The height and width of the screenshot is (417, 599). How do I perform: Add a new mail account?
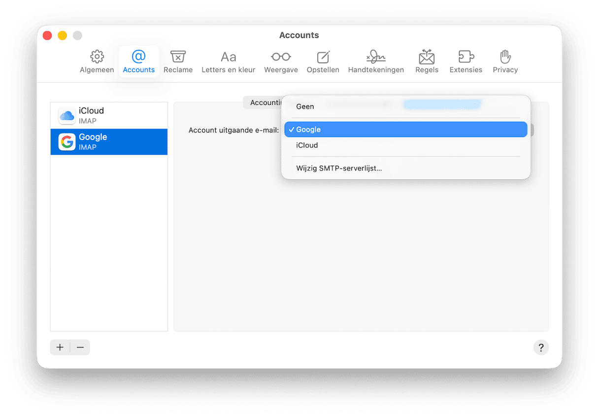pyautogui.click(x=60, y=347)
